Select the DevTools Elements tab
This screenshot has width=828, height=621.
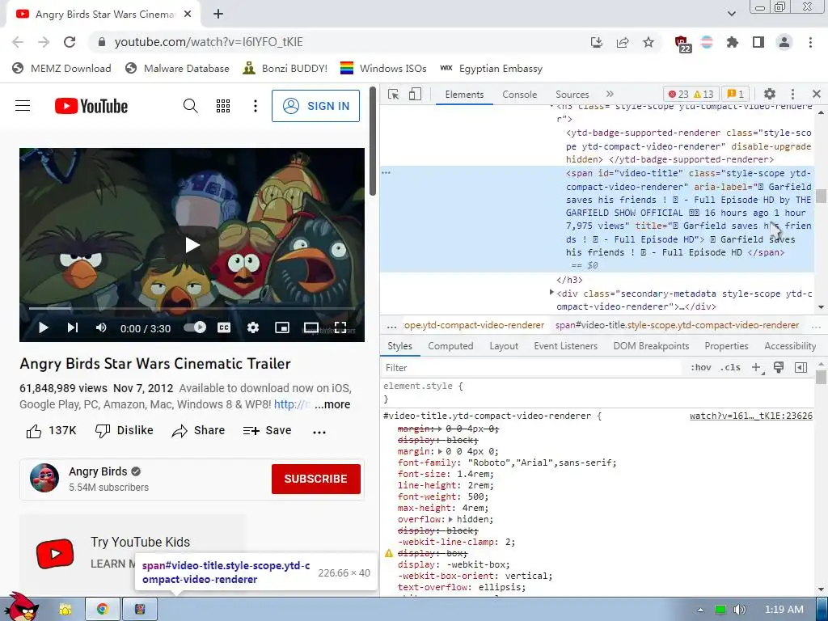[x=464, y=95]
